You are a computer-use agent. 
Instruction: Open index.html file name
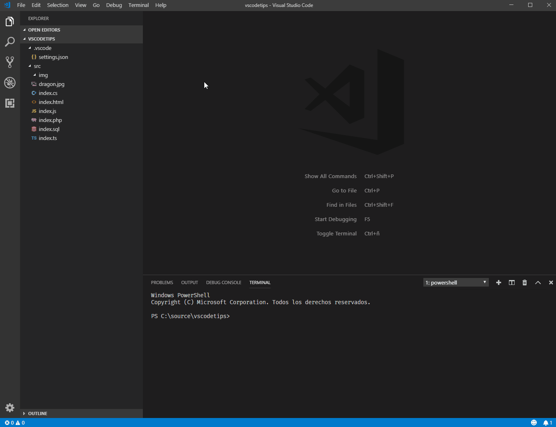(x=51, y=102)
